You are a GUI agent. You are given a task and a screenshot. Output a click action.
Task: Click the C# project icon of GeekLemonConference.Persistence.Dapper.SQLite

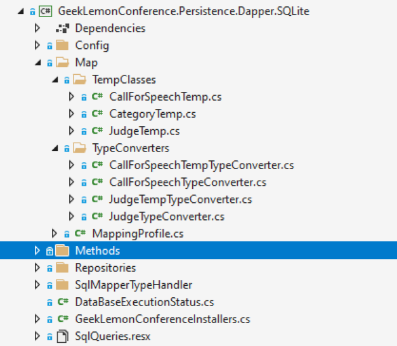click(46, 11)
